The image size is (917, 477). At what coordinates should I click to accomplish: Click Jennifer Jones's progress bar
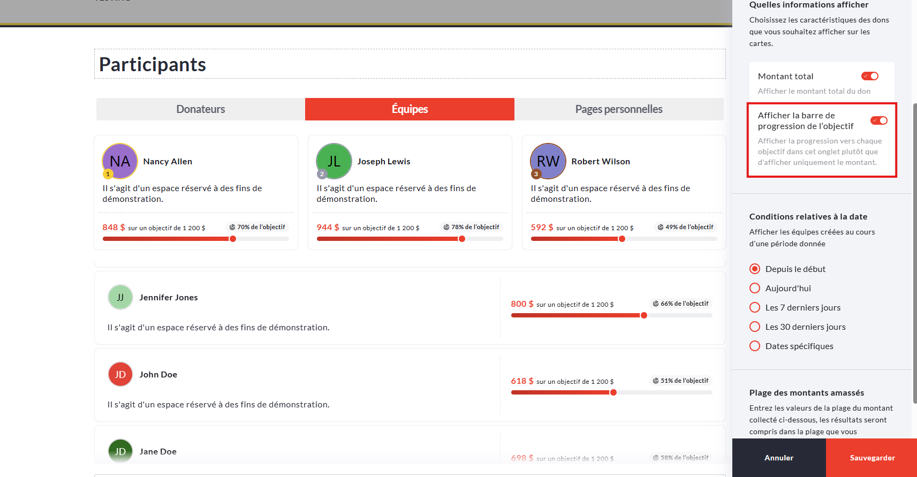click(611, 315)
